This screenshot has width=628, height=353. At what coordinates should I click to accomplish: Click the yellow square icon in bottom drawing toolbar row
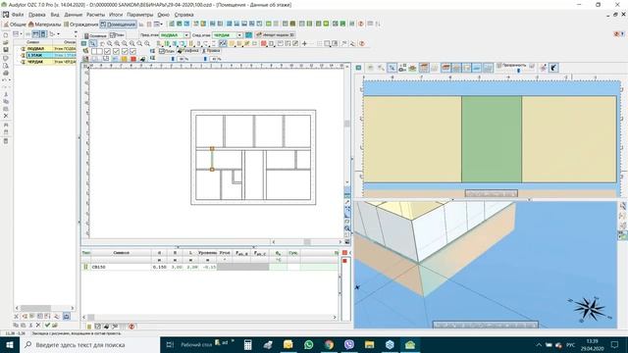click(x=125, y=59)
